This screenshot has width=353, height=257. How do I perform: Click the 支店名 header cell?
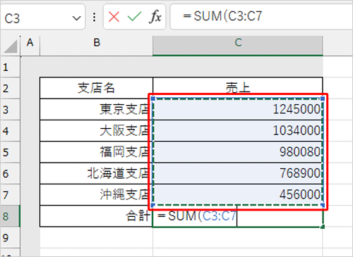[x=97, y=88]
